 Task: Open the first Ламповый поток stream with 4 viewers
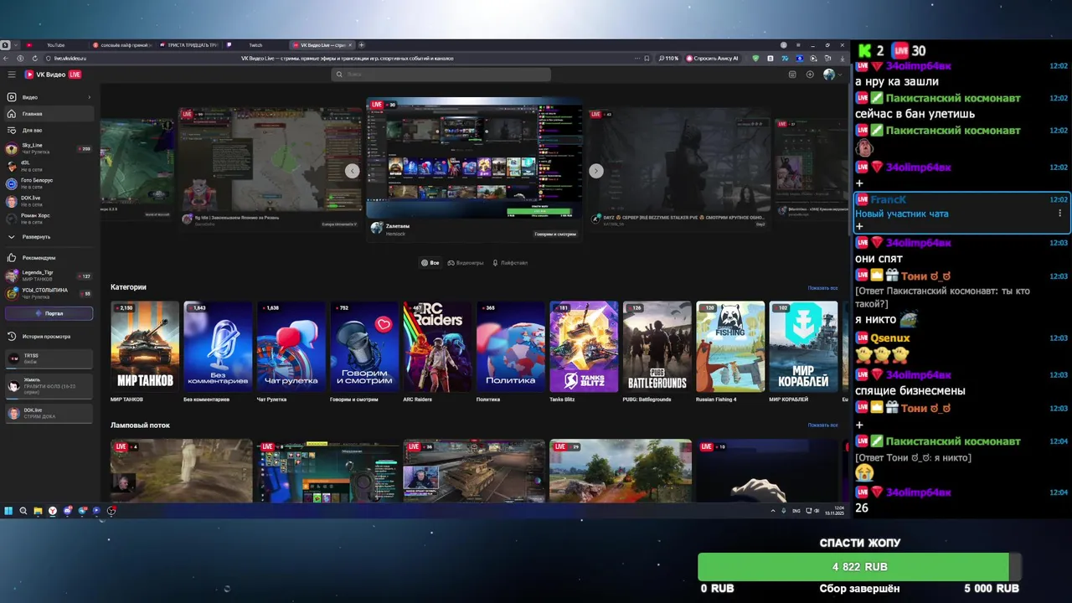tap(181, 471)
